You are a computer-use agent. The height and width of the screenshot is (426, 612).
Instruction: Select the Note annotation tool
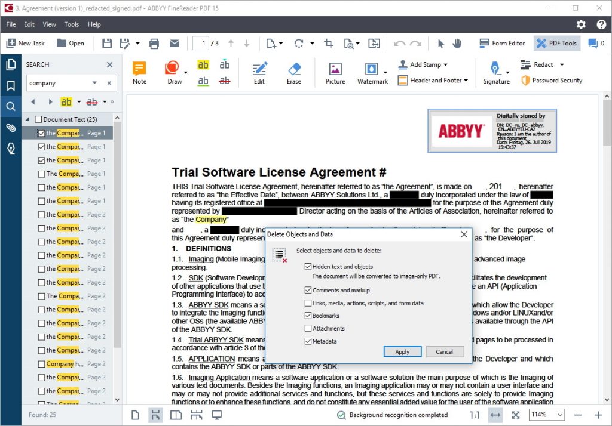pos(139,73)
